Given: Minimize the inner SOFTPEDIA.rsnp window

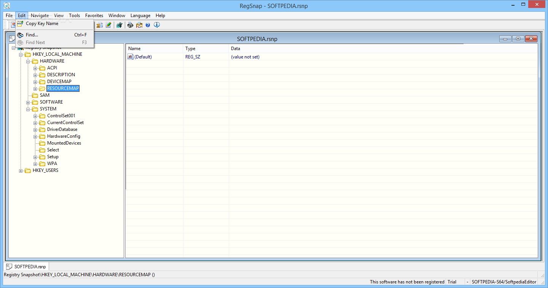Looking at the screenshot, I should pyautogui.click(x=505, y=39).
